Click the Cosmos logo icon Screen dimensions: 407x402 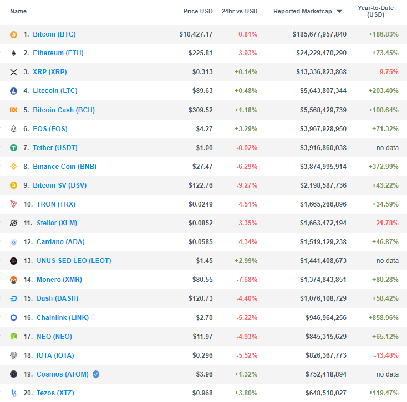13,374
